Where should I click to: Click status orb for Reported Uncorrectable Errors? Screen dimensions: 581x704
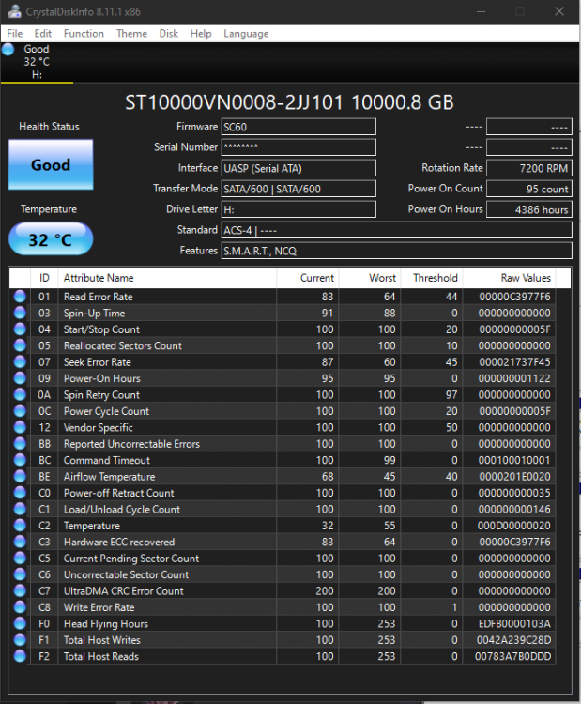coord(20,444)
